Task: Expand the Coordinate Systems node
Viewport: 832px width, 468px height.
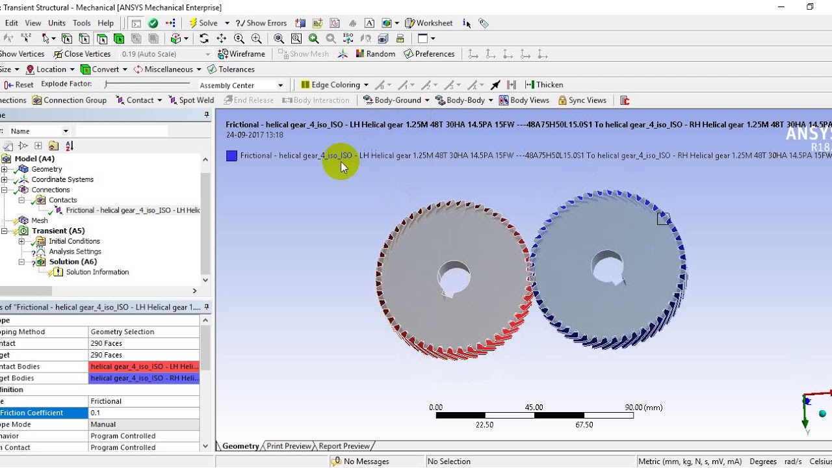Action: click(x=4, y=179)
